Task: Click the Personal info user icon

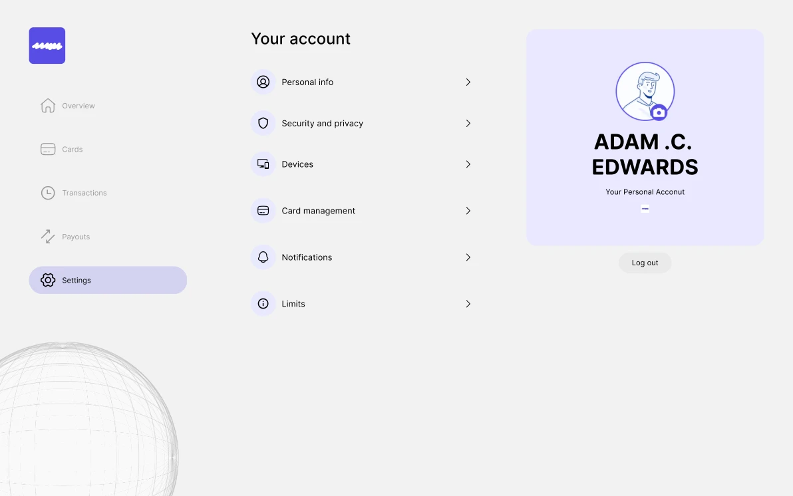Action: click(263, 82)
